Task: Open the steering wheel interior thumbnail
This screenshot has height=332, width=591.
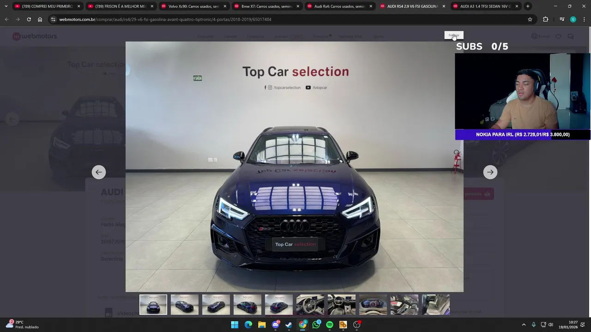Action: point(310,305)
